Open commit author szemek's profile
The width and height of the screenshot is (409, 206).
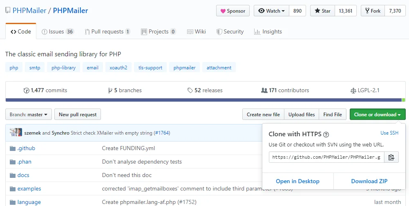click(x=32, y=133)
